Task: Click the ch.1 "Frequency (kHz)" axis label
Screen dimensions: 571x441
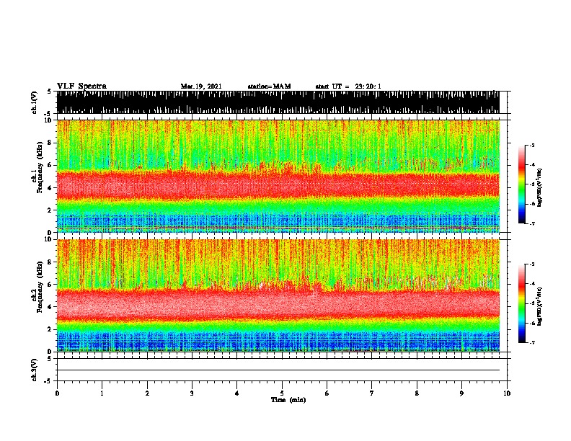Action: [40, 168]
